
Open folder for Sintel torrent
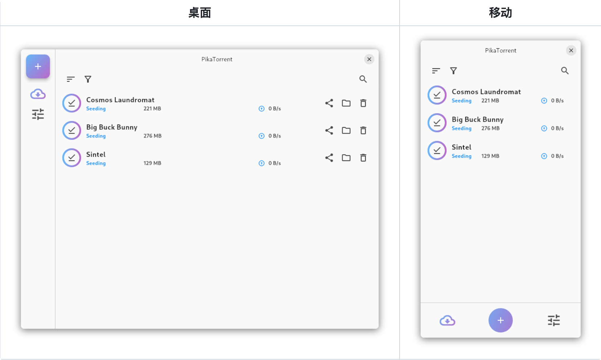(346, 157)
